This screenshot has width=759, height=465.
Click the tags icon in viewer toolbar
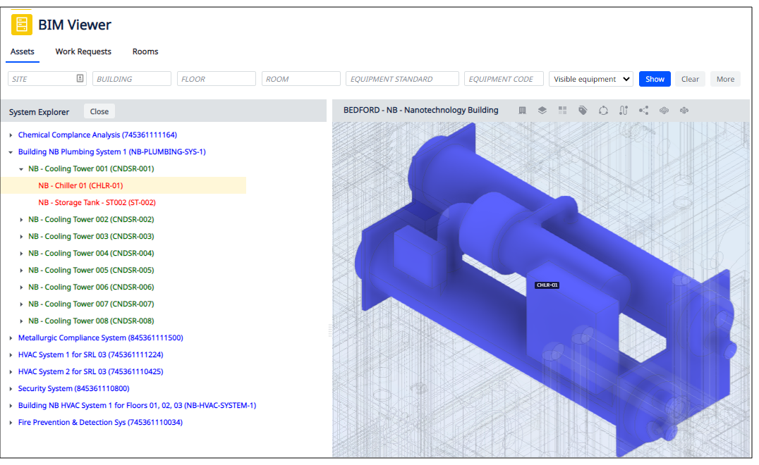(x=583, y=111)
